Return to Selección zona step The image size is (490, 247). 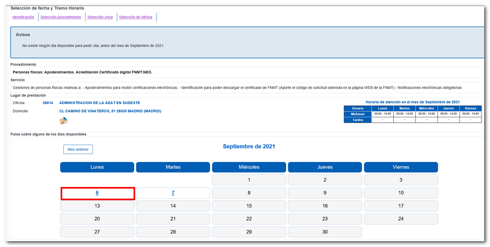click(x=100, y=18)
